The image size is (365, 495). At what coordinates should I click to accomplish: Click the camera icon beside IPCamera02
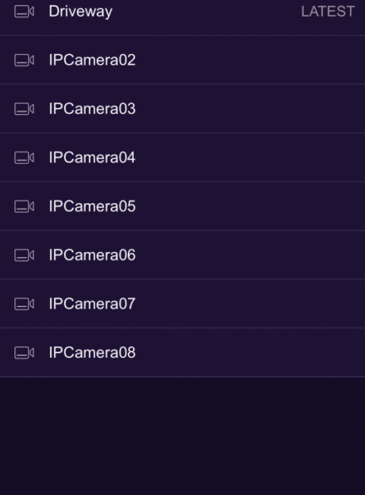(x=24, y=60)
